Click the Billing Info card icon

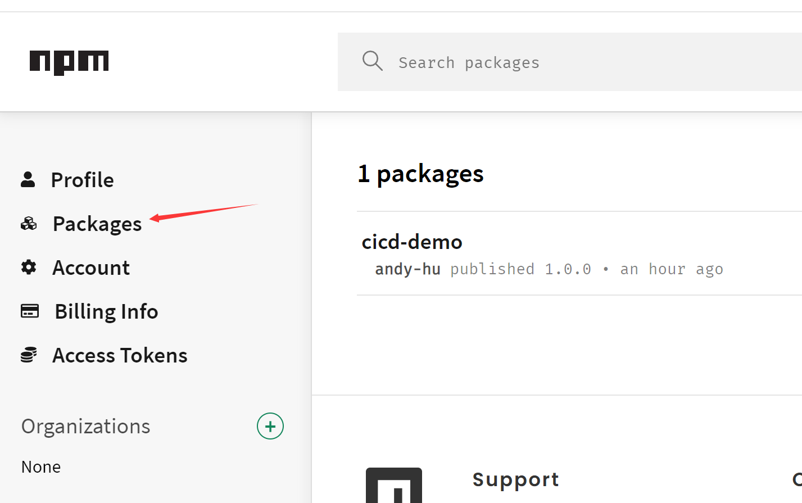[x=30, y=311]
